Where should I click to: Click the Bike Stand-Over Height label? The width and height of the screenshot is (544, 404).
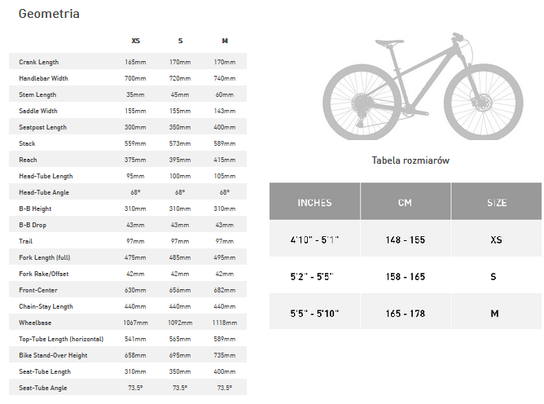tap(53, 355)
